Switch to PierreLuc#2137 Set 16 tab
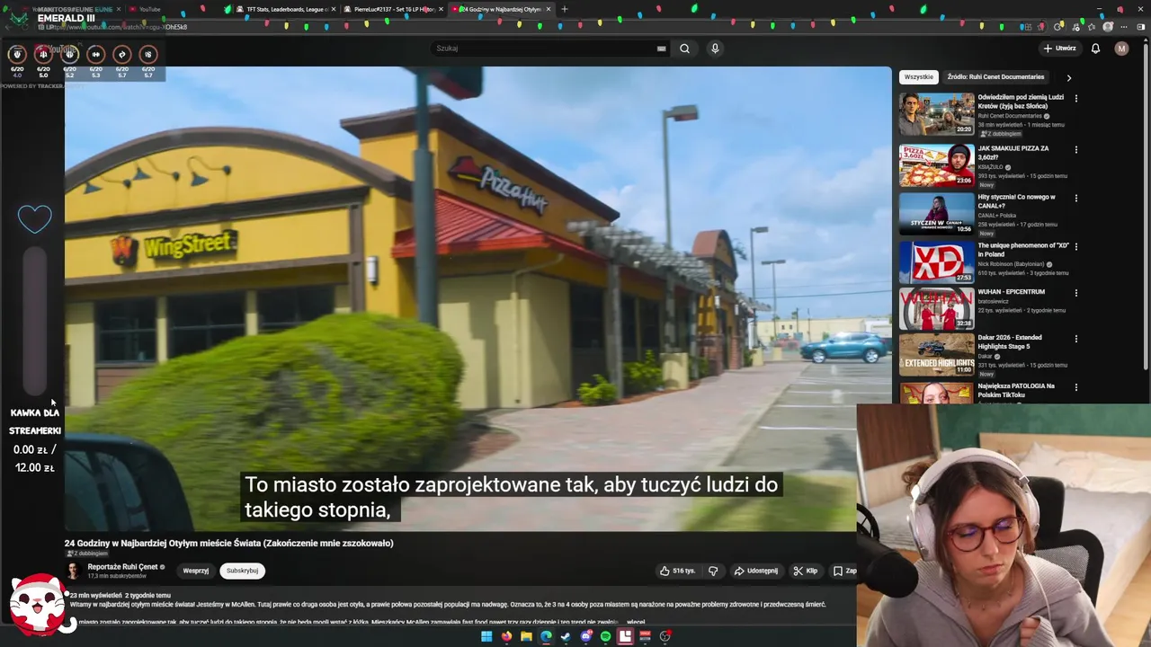Image resolution: width=1151 pixels, height=647 pixels. point(394,9)
